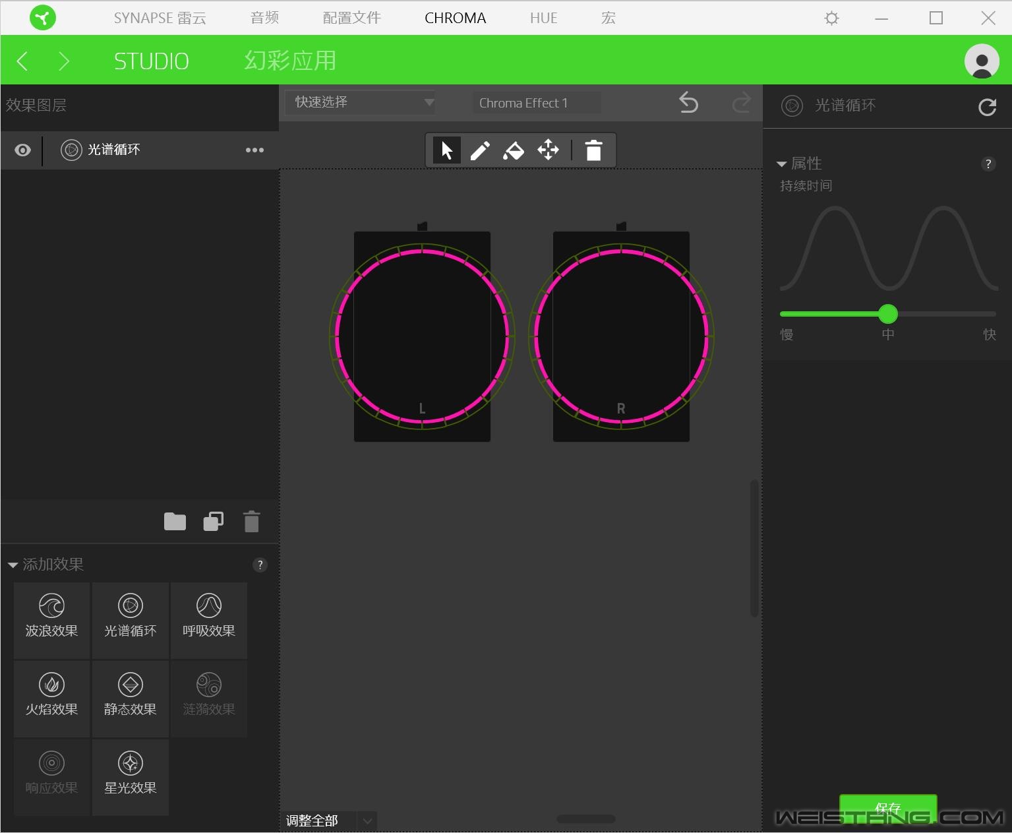The height and width of the screenshot is (833, 1012).
Task: Collapse the 添加效果 section
Action: coord(13,565)
